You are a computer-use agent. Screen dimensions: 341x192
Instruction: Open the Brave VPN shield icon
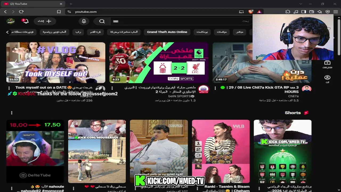coord(328,12)
